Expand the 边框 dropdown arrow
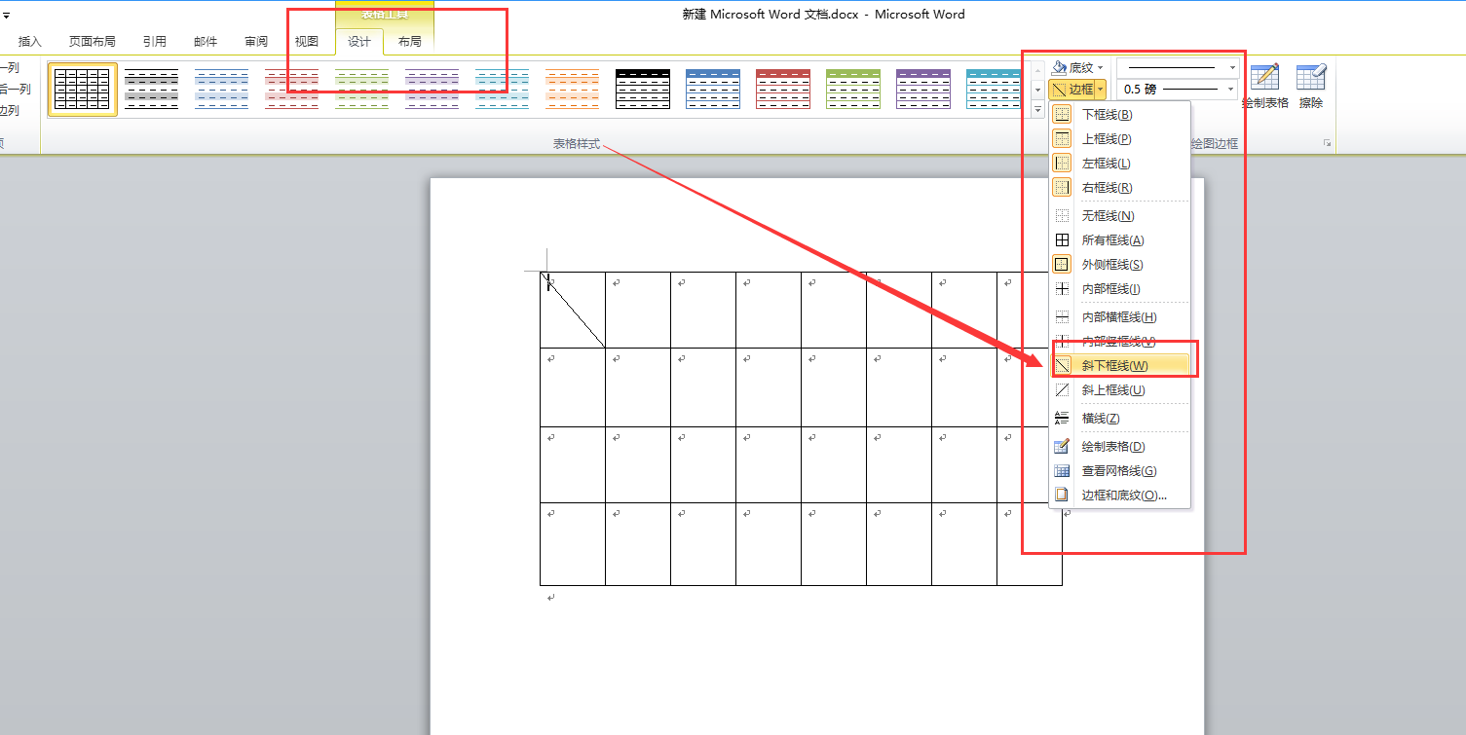1466x735 pixels. [x=1101, y=90]
